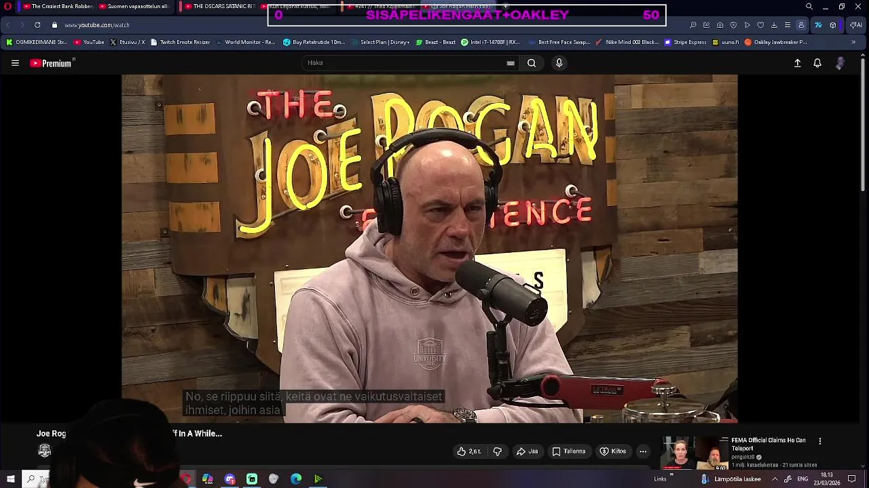This screenshot has height=488, width=869.
Task: Click the YouTube search magnifier button
Action: pos(532,63)
